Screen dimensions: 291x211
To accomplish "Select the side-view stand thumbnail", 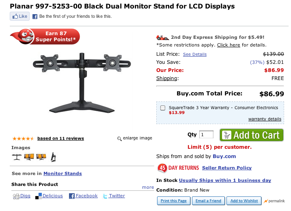I will (x=54, y=157).
